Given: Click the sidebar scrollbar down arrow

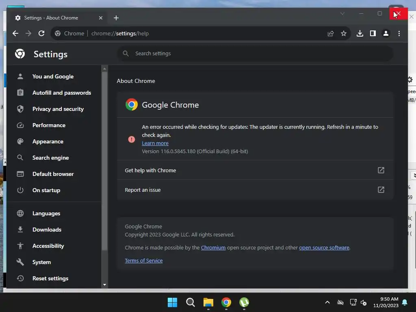Looking at the screenshot, I should tap(104, 285).
